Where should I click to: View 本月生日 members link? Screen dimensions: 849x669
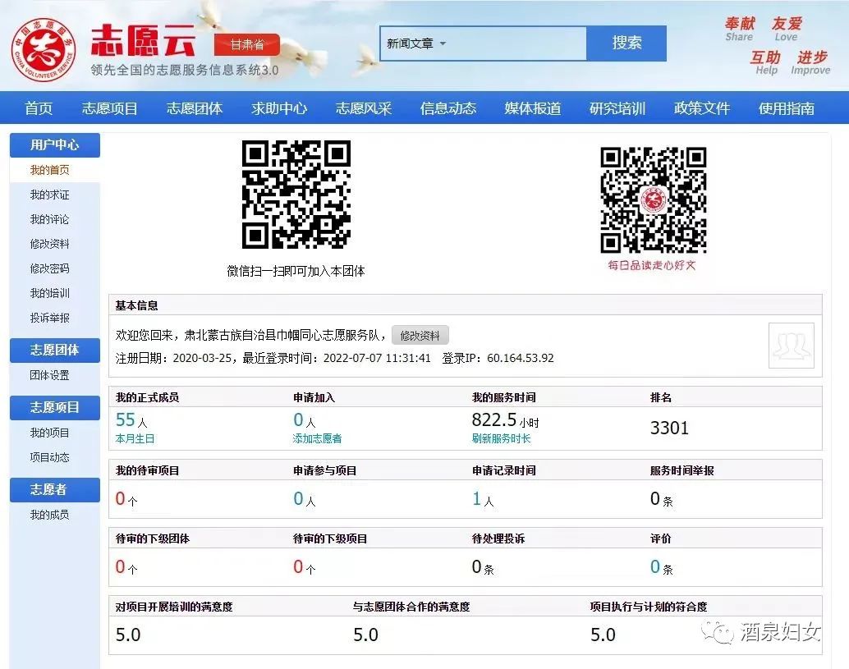click(x=135, y=439)
